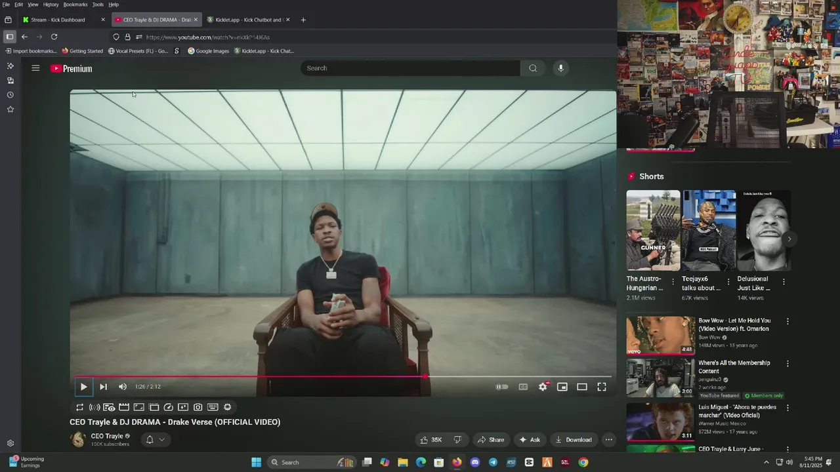This screenshot has height=472, width=840.
Task: Toggle the autoplay switch in player
Action: (x=502, y=387)
